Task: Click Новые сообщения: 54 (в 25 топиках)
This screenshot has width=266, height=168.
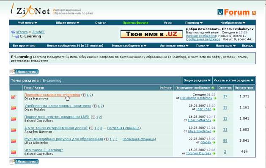Action: [x=75, y=46]
